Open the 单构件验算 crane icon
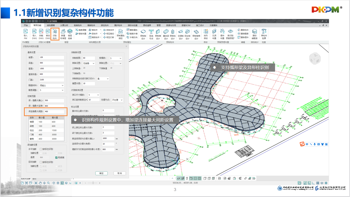This screenshot has width=350, height=197. [264, 34]
